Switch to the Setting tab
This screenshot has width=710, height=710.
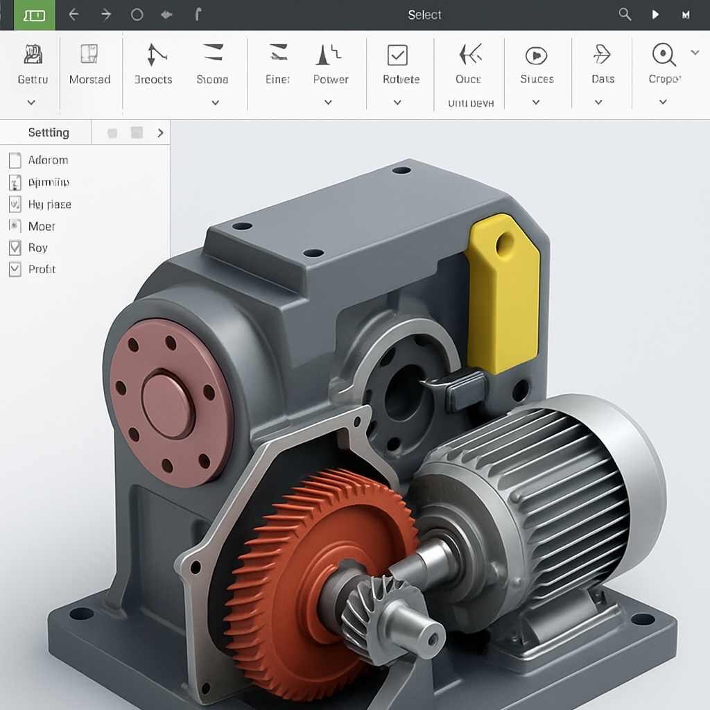click(48, 132)
